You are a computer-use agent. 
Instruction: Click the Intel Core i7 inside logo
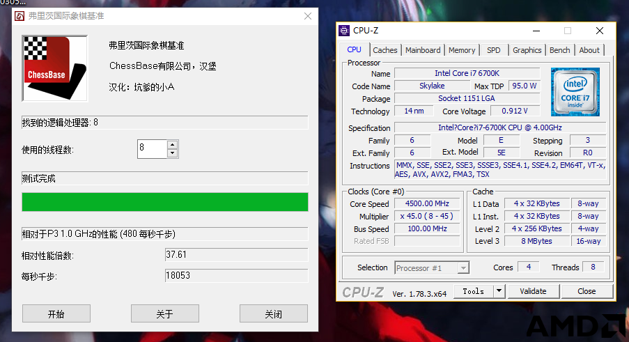[x=575, y=92]
